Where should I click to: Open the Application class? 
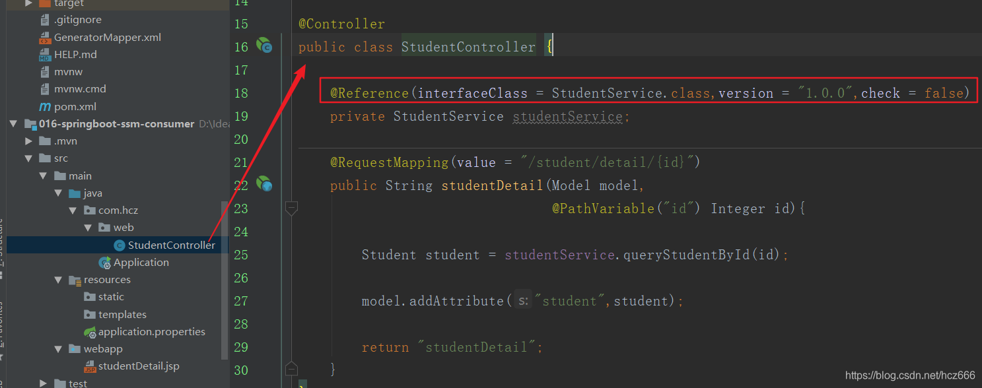tap(141, 262)
